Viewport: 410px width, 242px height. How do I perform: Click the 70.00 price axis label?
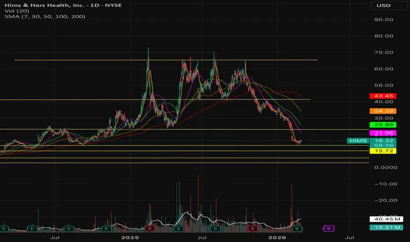384,52
